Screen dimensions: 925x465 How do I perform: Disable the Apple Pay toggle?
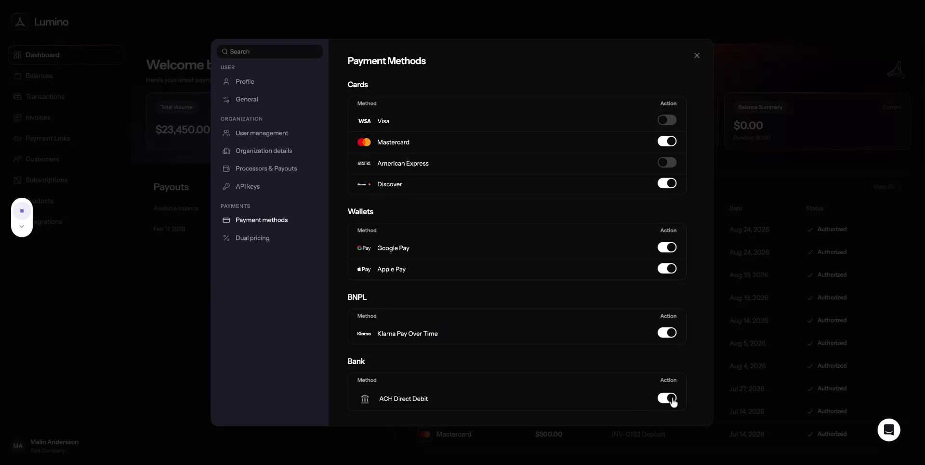point(667,269)
